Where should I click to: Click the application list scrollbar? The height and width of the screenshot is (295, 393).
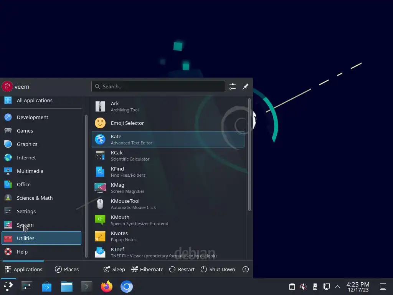pos(249,155)
